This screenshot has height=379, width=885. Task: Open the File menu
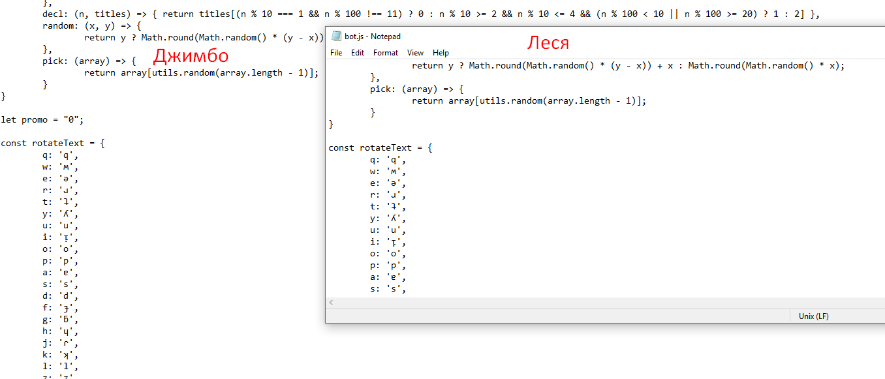(x=336, y=53)
